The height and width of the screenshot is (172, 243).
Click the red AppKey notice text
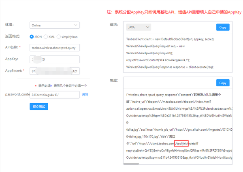pyautogui.click(x=175, y=12)
